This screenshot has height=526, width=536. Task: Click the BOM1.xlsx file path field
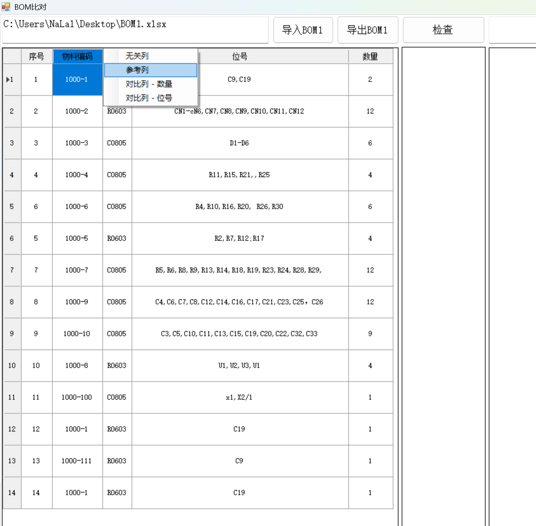click(x=135, y=30)
